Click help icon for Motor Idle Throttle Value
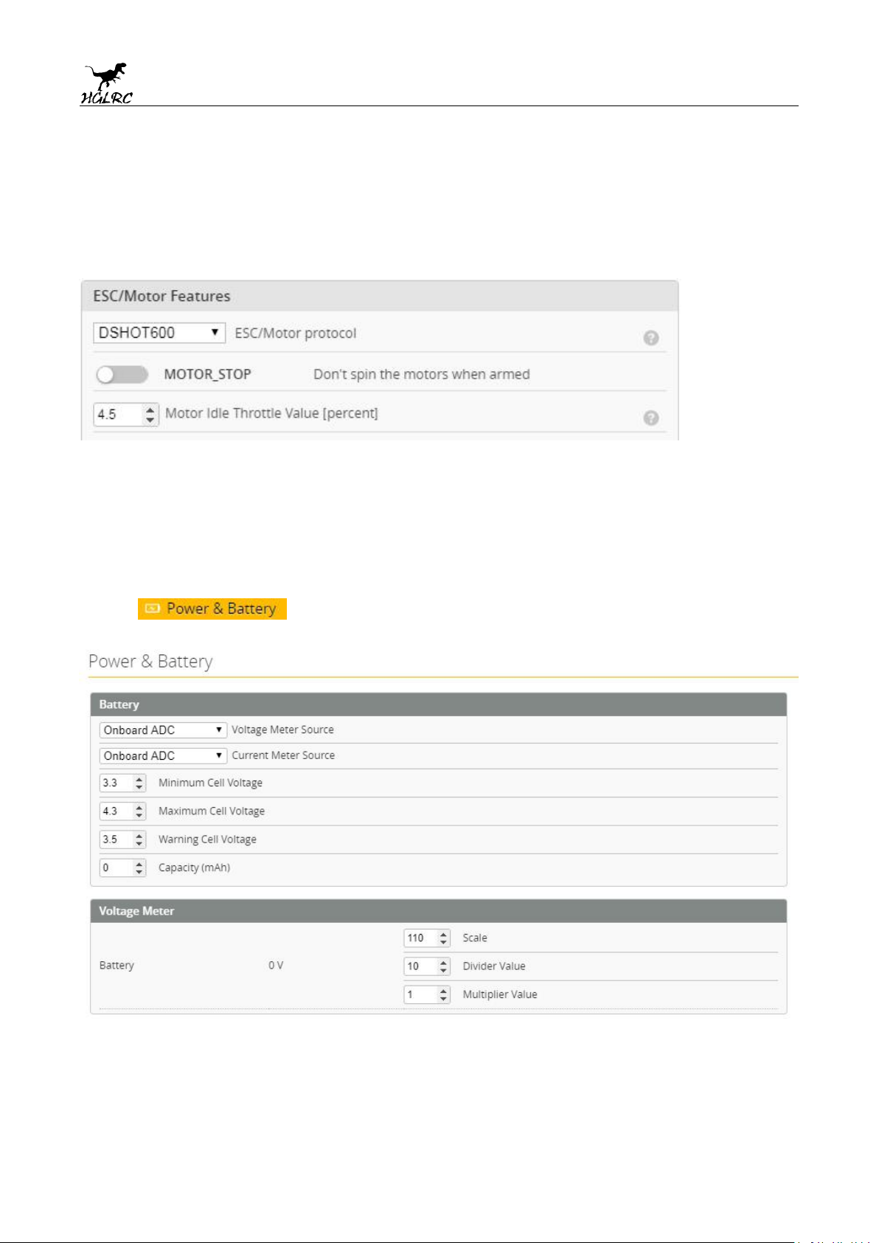Screen dimensions: 879x1243 coord(650,418)
